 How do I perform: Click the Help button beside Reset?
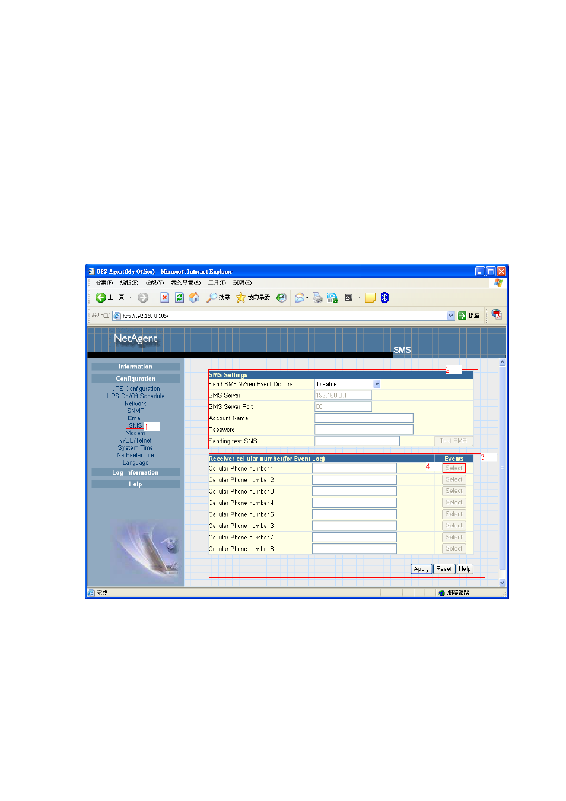point(465,569)
